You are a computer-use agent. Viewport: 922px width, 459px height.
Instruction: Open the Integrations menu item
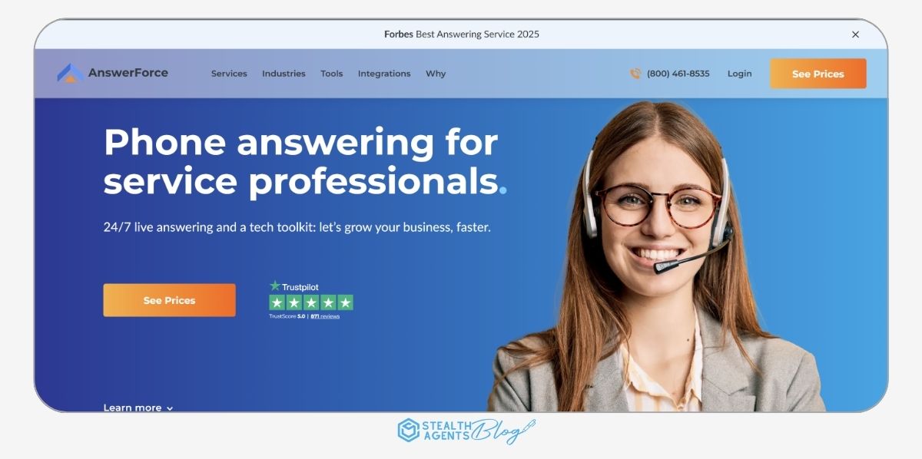[x=384, y=74]
